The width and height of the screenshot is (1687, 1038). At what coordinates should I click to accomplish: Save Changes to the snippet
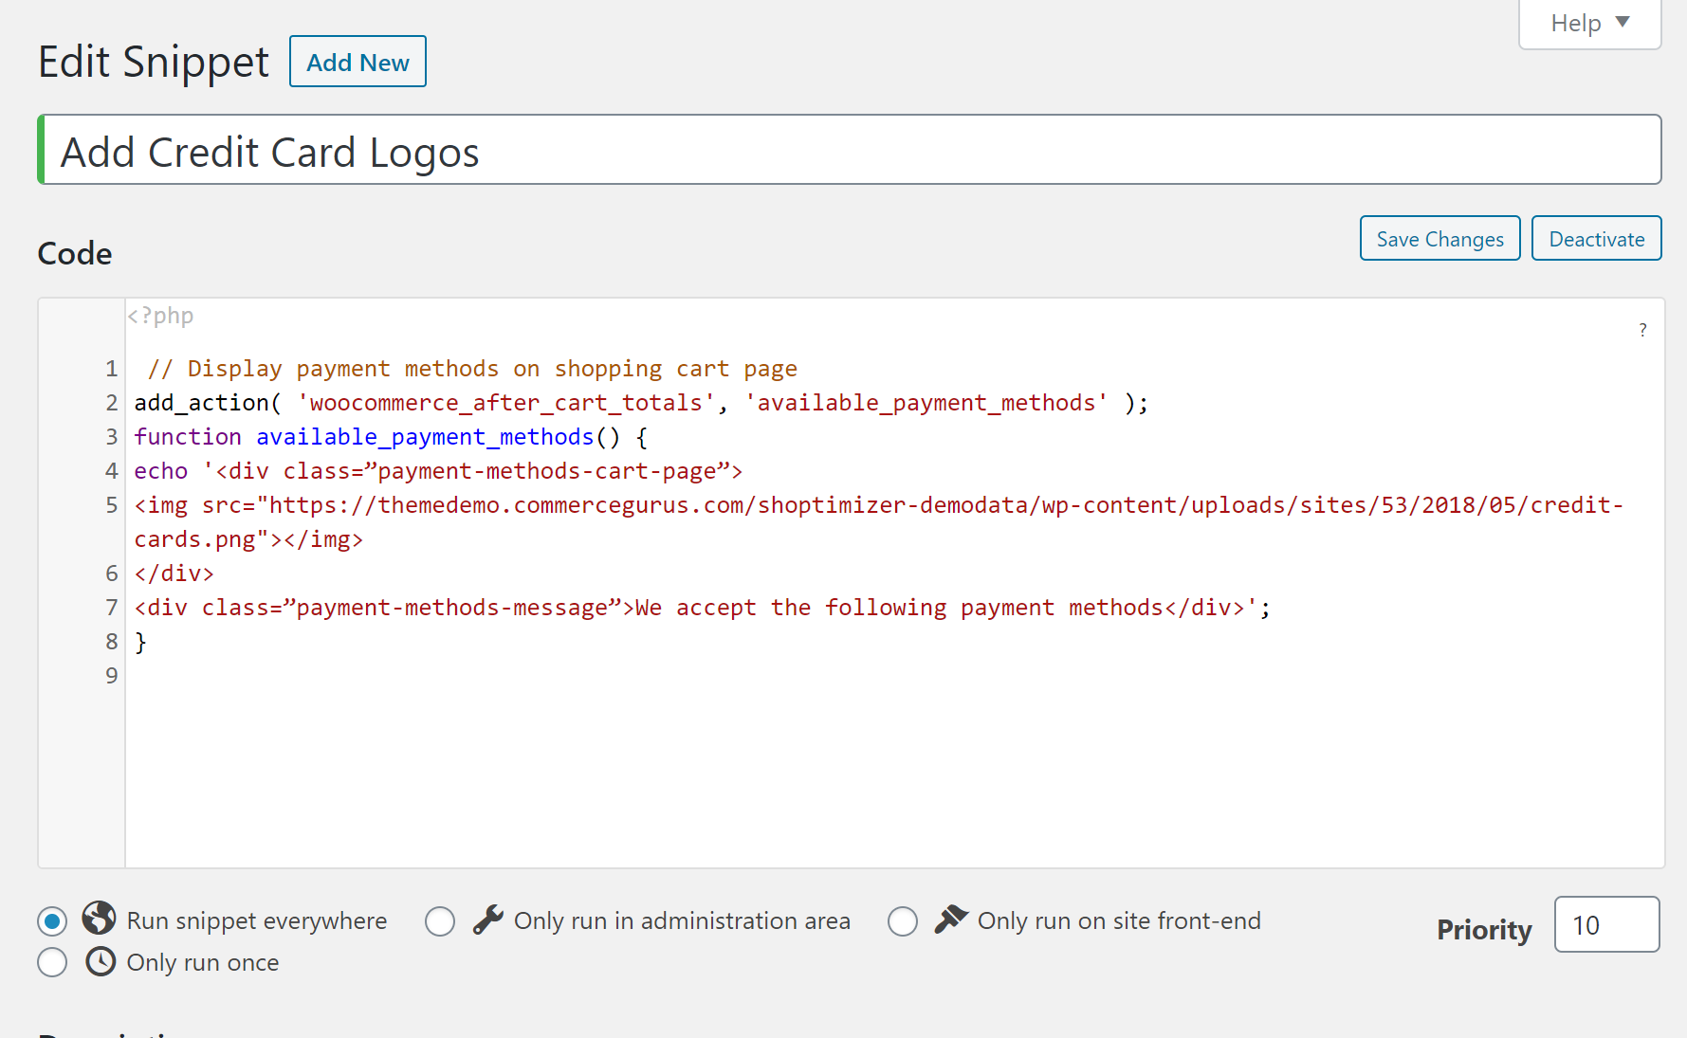[x=1439, y=239]
